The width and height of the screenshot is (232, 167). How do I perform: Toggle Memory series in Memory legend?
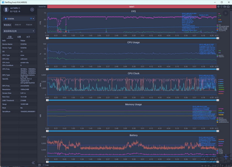(x=220, y=118)
